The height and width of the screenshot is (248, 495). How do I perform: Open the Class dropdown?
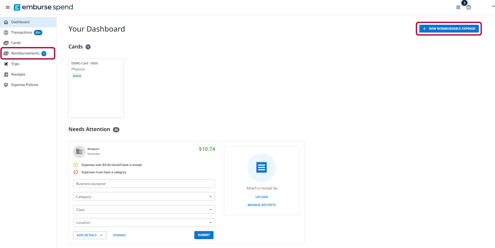point(144,210)
